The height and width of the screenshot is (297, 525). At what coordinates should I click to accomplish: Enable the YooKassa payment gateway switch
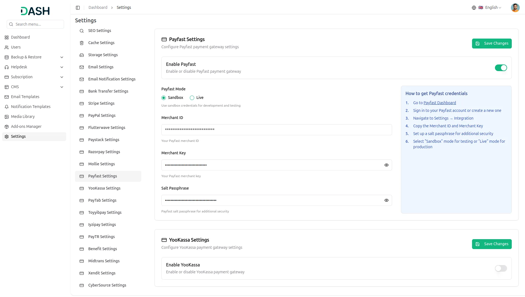pyautogui.click(x=501, y=268)
